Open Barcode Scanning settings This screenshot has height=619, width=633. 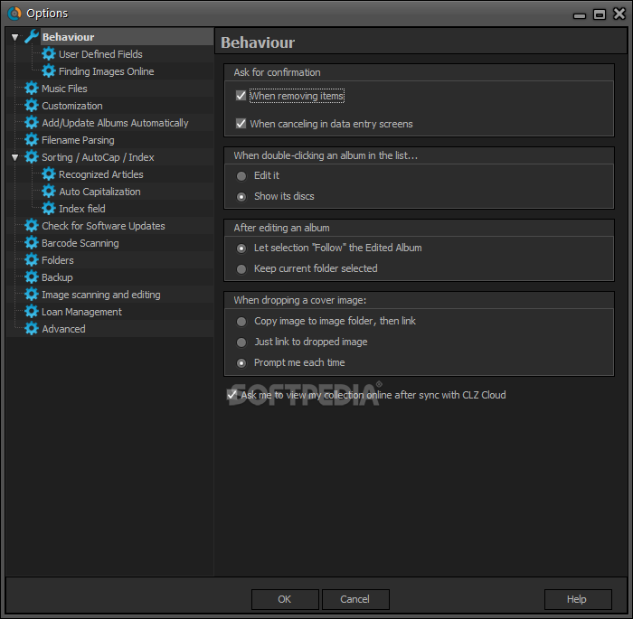point(80,243)
